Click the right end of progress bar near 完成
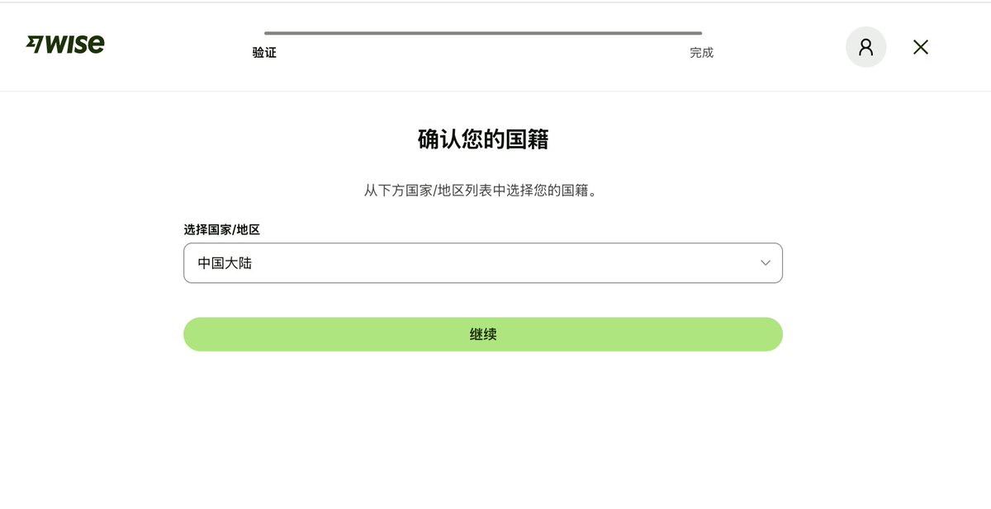991x509 pixels. (x=698, y=33)
